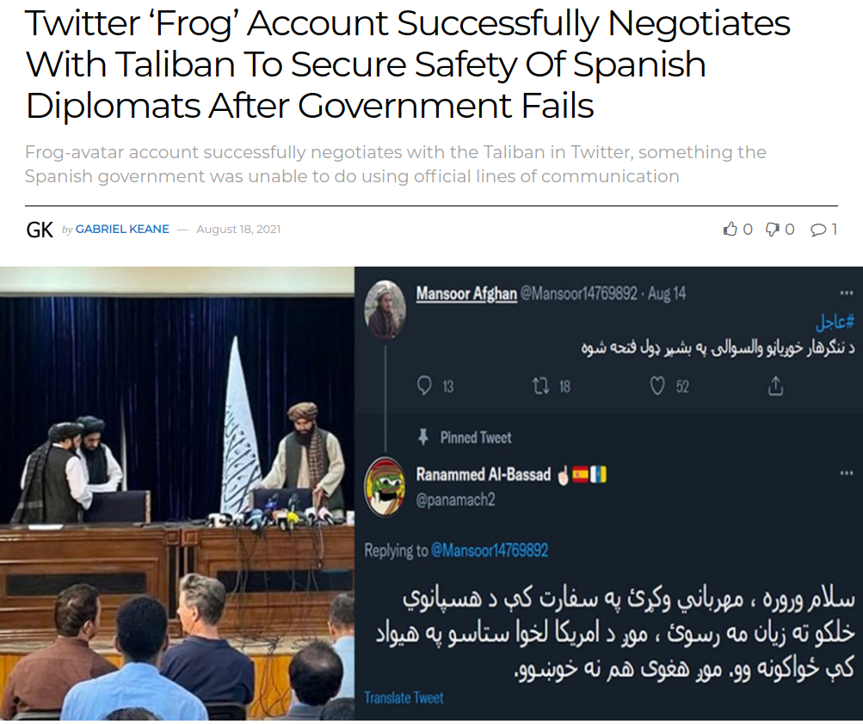Click the Arabic hashtag in the tweet
Viewport: 863px width, 724px height.
coord(835,322)
